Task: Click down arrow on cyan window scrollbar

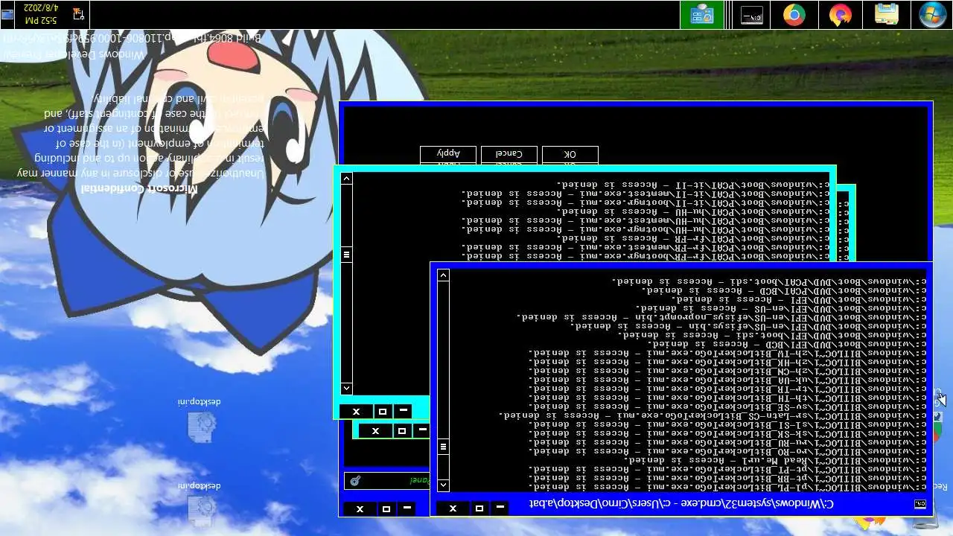Action: point(346,389)
